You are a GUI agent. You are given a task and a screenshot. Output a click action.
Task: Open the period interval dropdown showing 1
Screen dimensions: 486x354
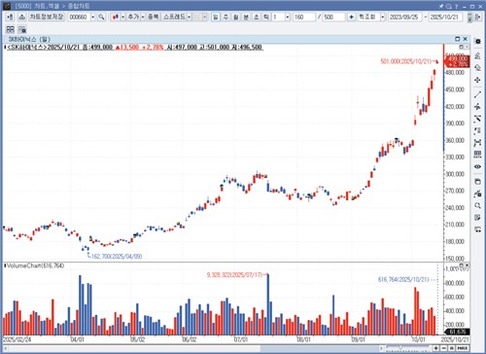pos(288,17)
